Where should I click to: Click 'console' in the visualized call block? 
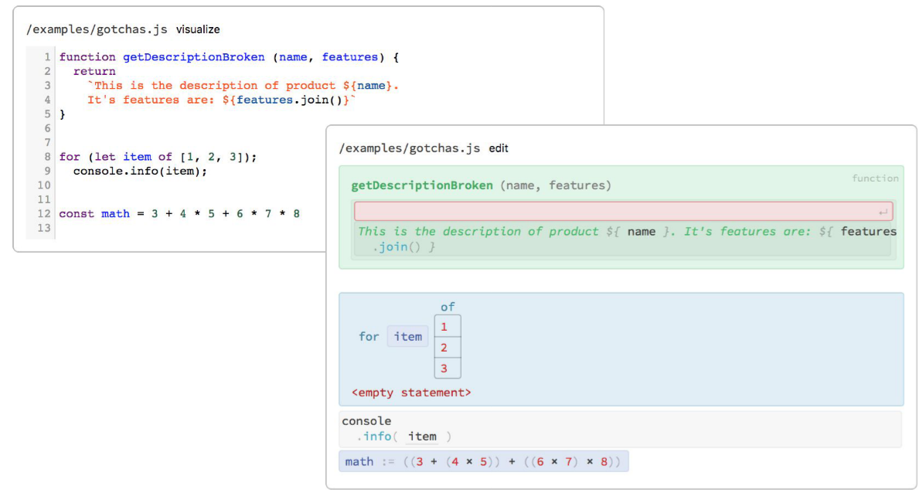tap(366, 421)
